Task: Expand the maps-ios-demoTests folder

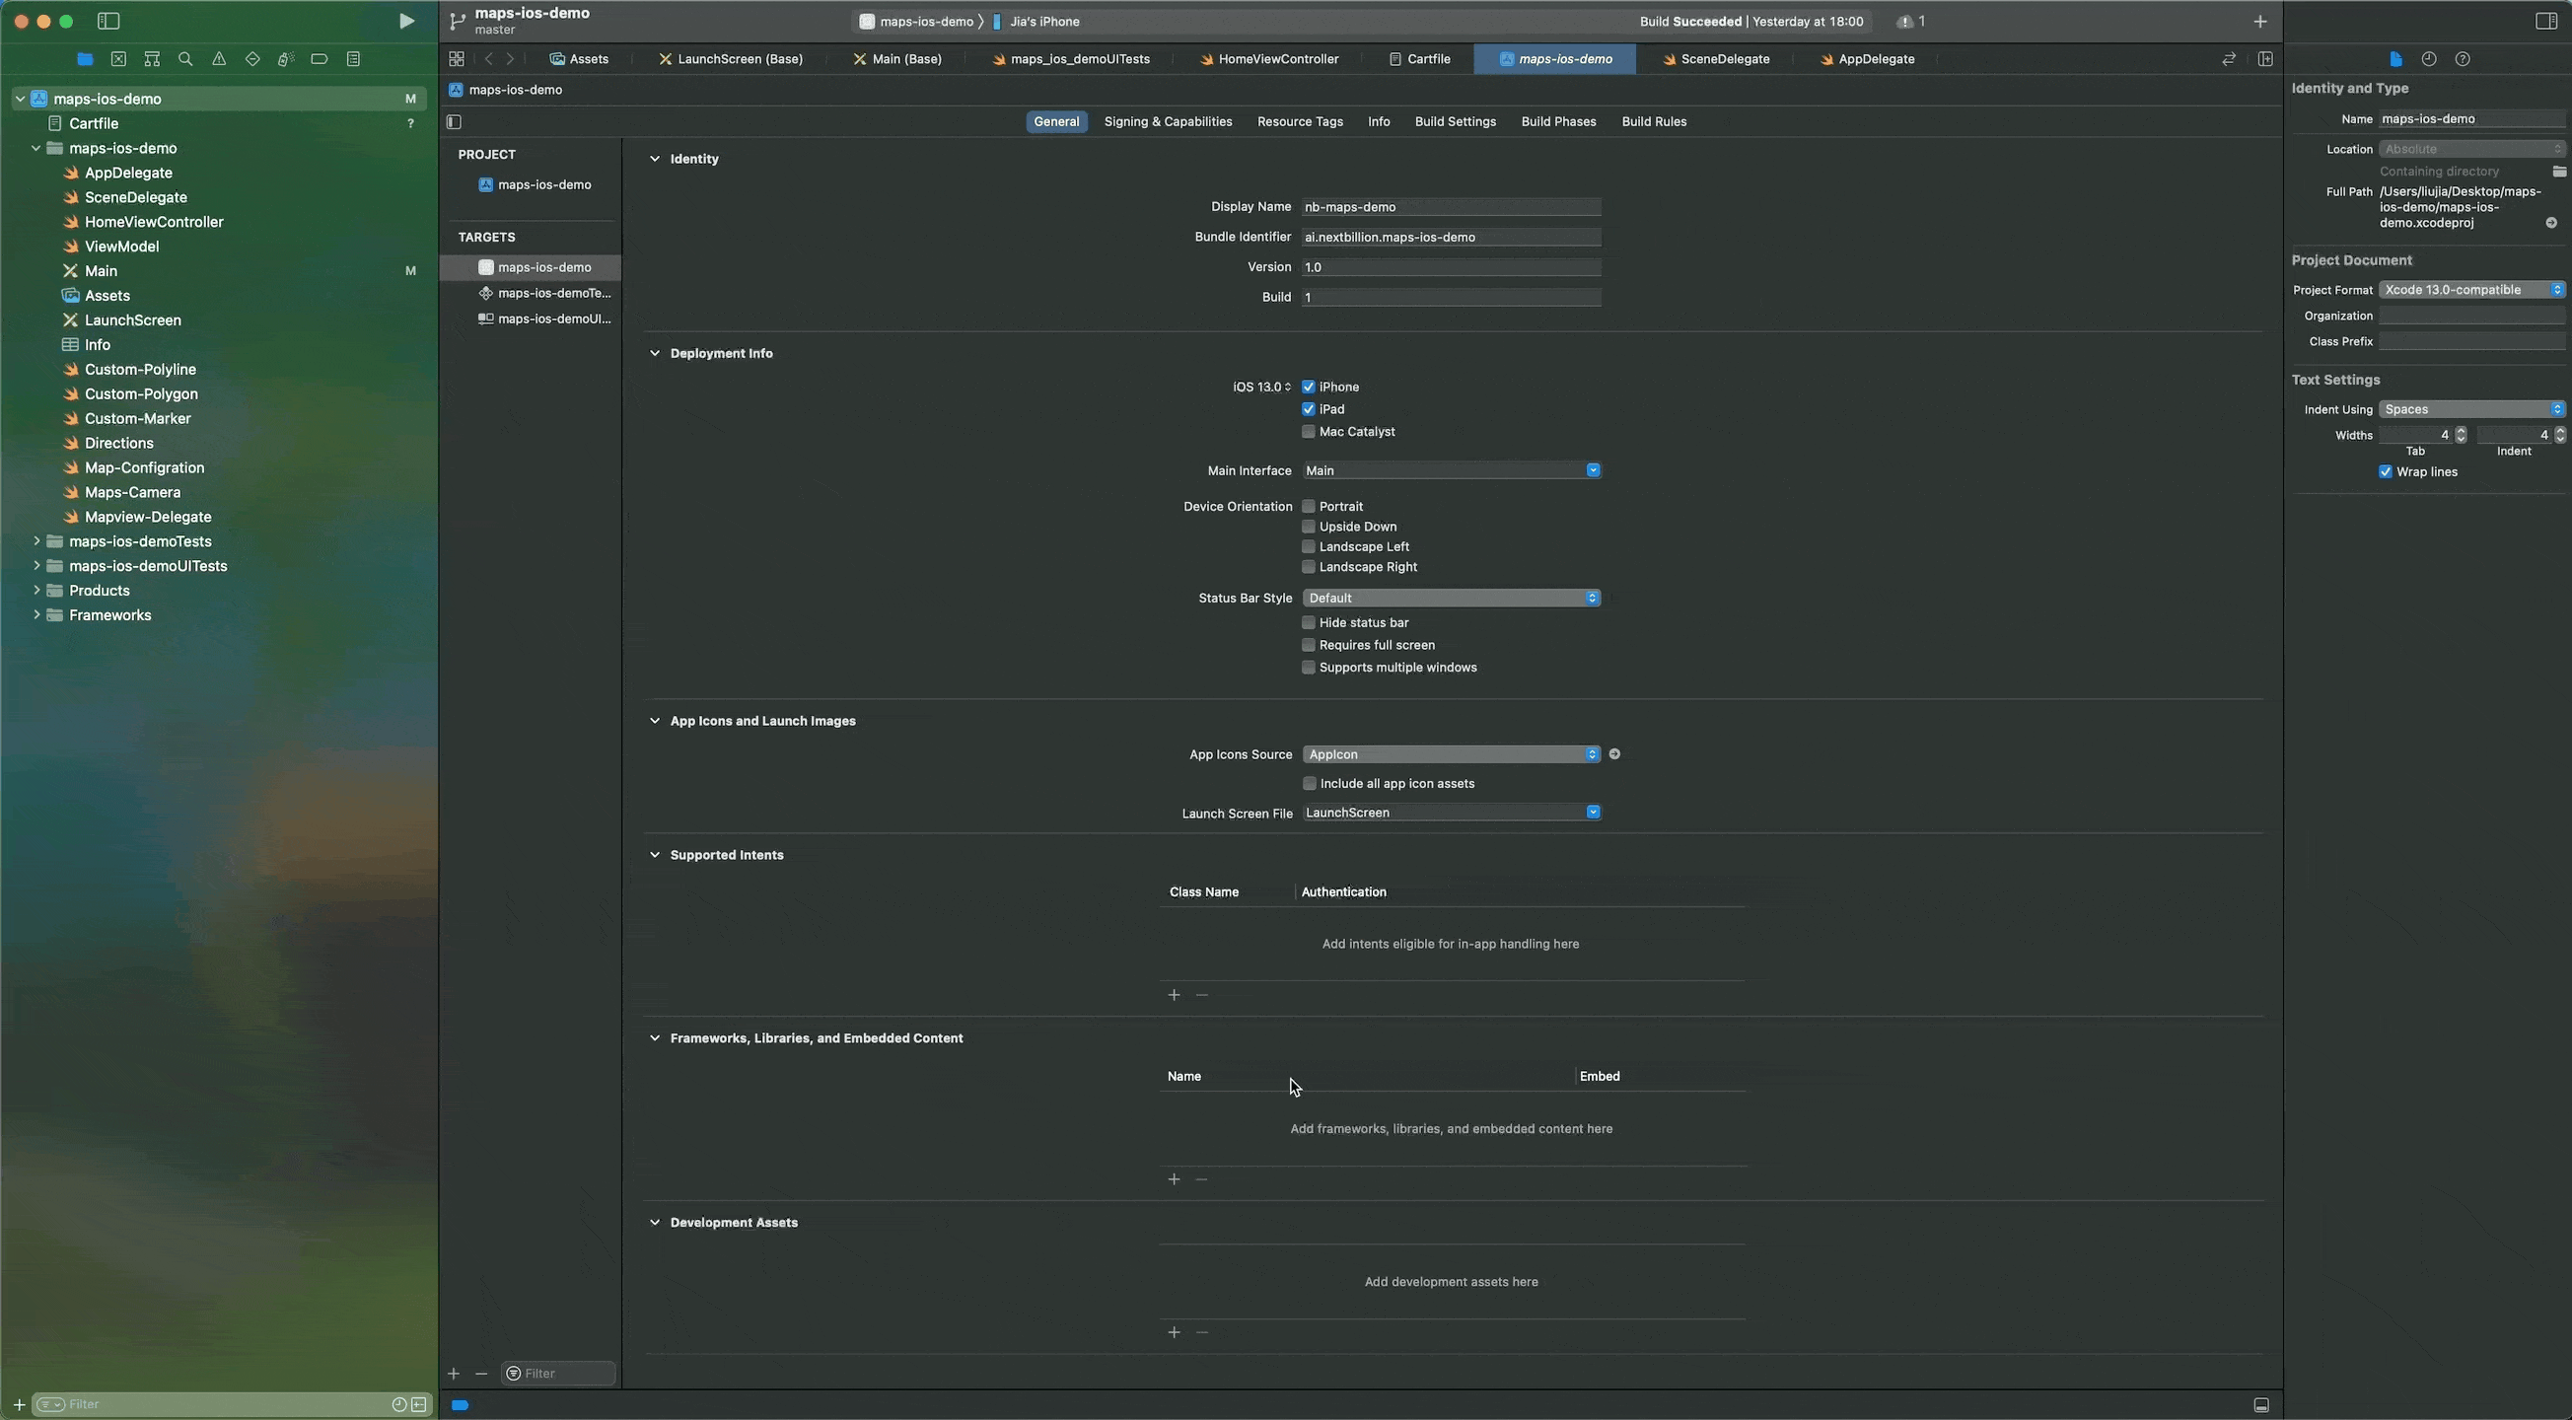Action: [36, 541]
